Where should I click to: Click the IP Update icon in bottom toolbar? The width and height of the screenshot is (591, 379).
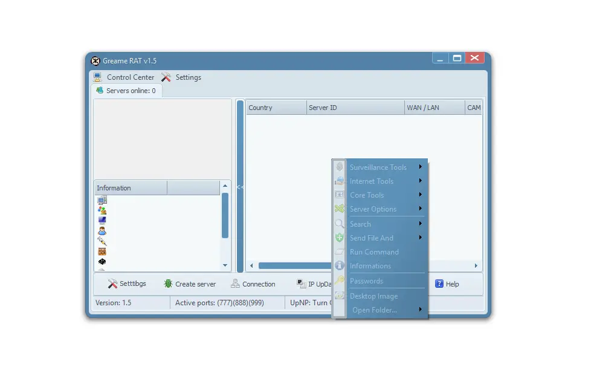point(301,284)
